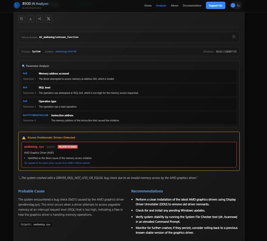Click the DRIVER_IRQL_NOT_LESS_OR_EQUAL summary quote
Image resolution: width=267 pixels, height=241 pixels.
coord(108,178)
